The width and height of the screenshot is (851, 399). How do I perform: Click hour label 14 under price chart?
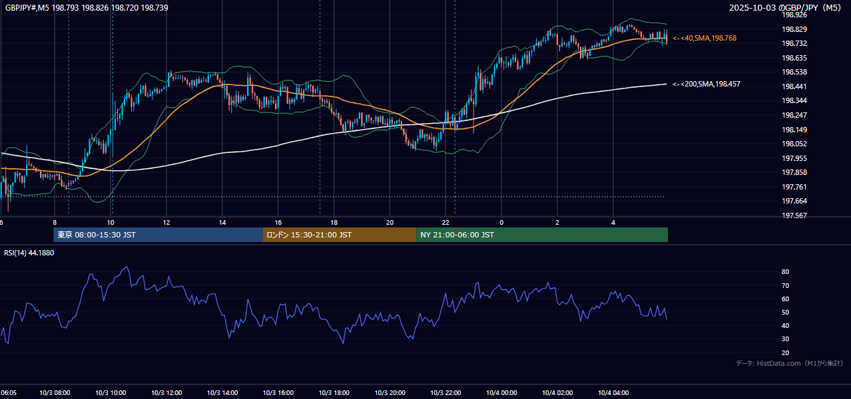222,222
